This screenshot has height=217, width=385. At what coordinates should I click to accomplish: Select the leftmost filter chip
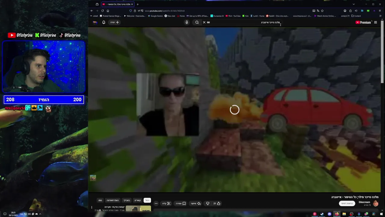point(100,200)
